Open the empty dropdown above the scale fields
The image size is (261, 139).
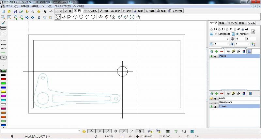[x=228, y=39]
